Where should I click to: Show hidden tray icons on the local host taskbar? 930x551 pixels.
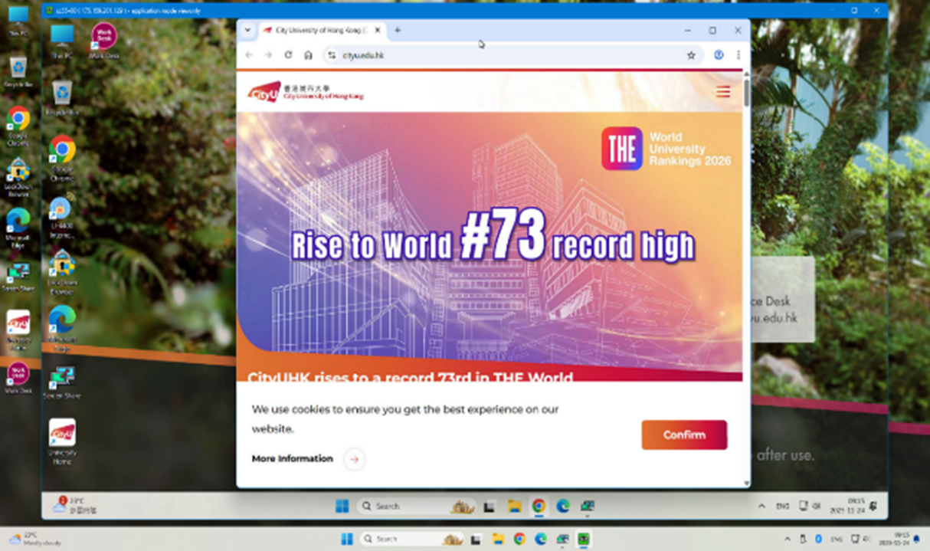click(787, 540)
